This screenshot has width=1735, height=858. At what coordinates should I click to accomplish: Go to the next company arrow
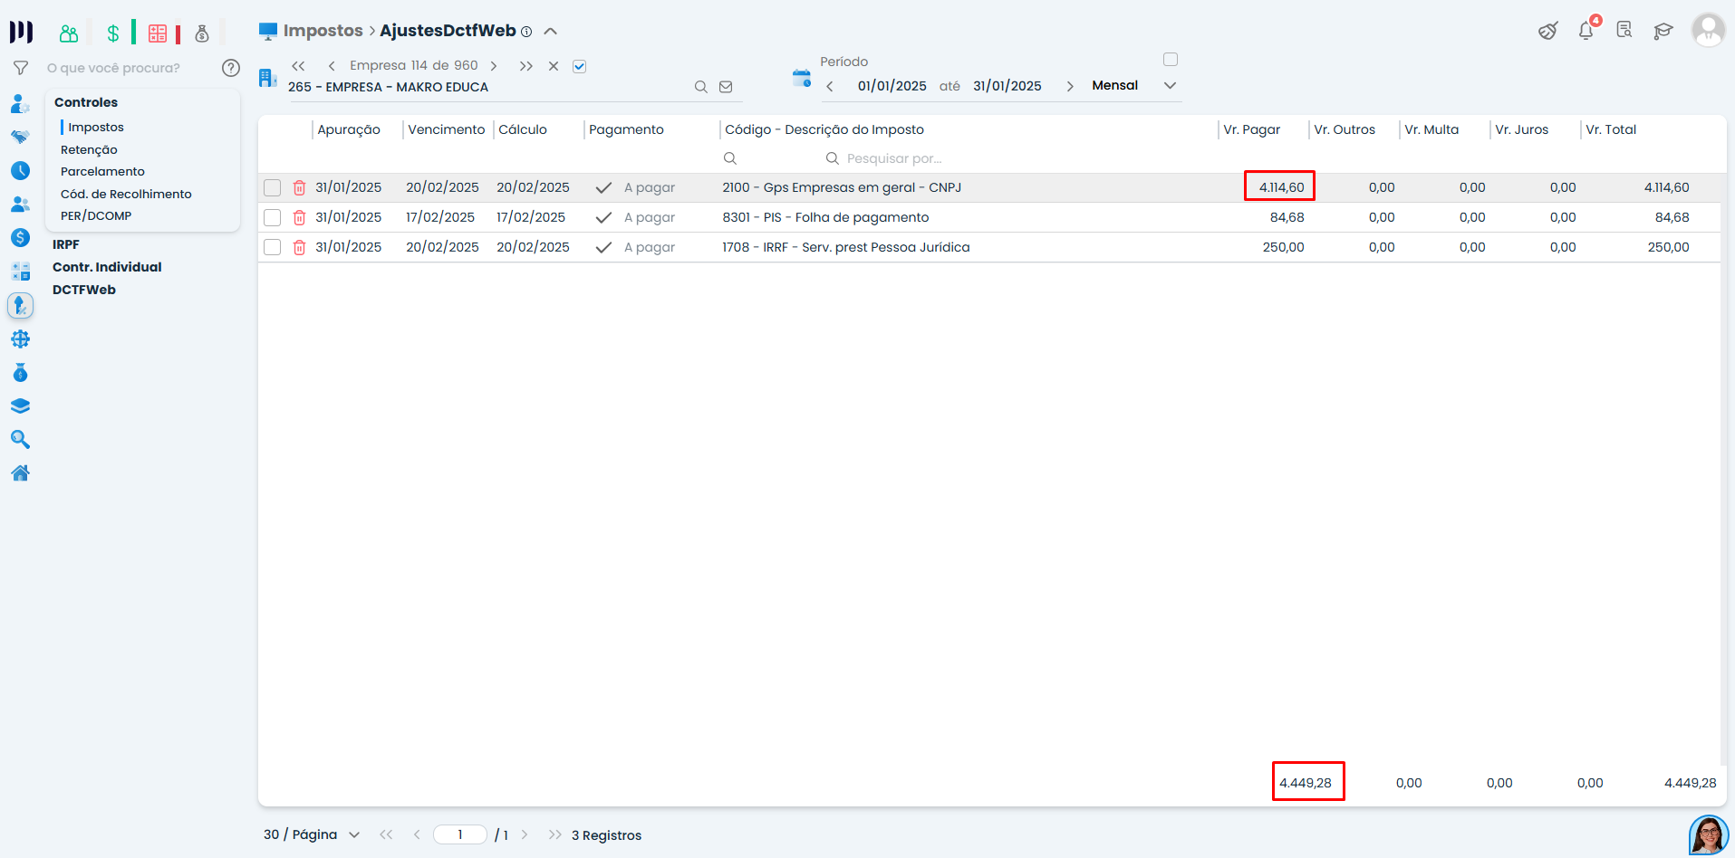494,66
